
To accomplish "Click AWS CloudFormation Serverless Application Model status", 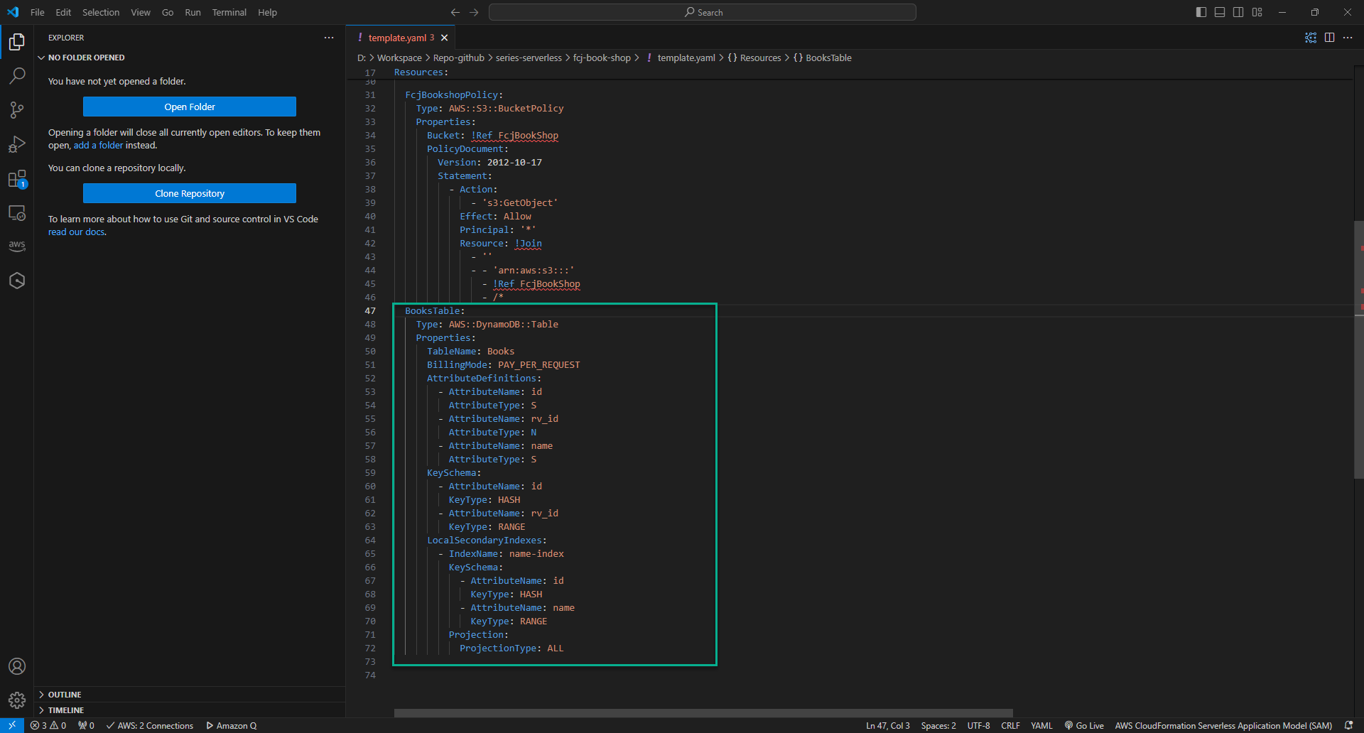I will 1223,725.
